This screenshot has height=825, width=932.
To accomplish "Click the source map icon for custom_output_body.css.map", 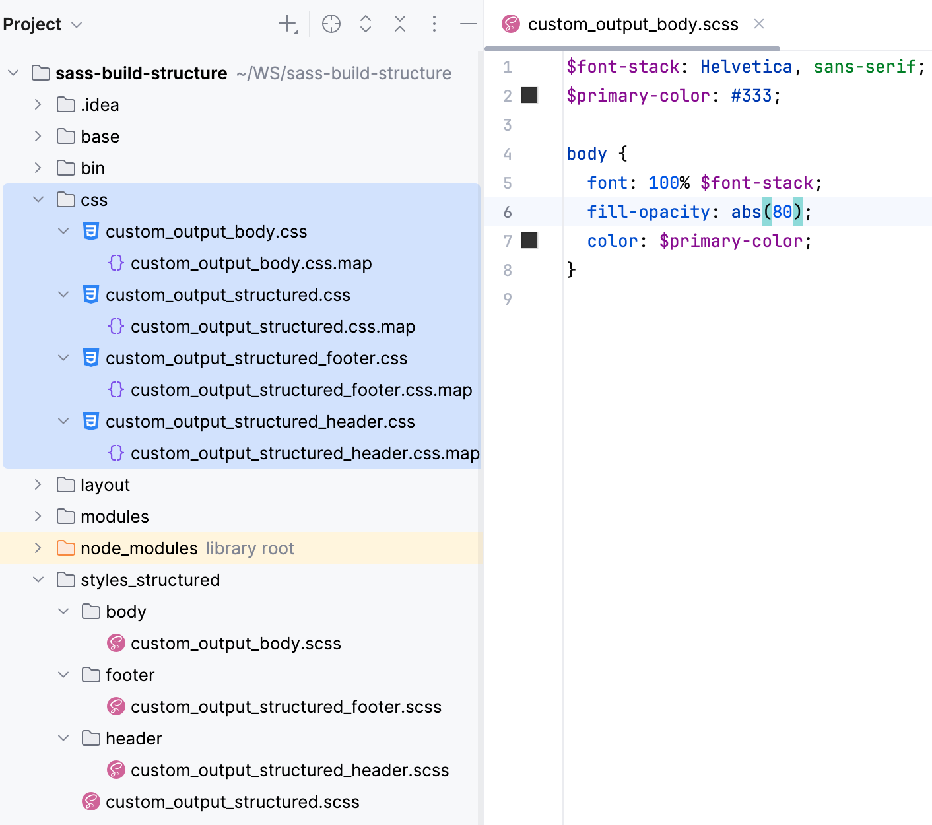I will (116, 263).
